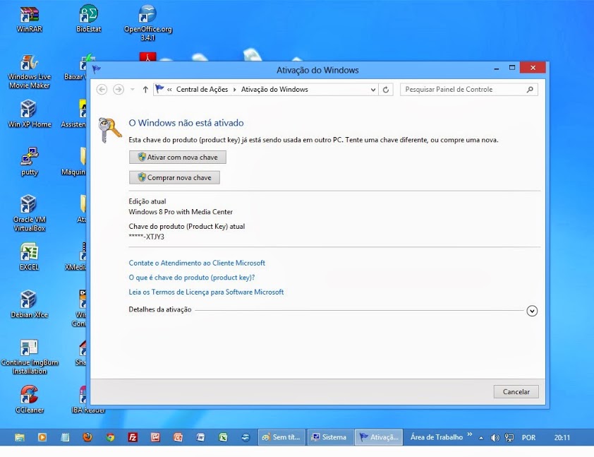Open the recent pages dropdown arrow

coord(131,90)
